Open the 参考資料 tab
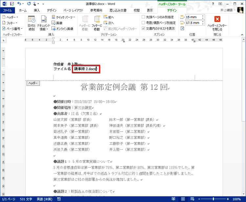The image size is (246, 202). pyautogui.click(x=96, y=11)
